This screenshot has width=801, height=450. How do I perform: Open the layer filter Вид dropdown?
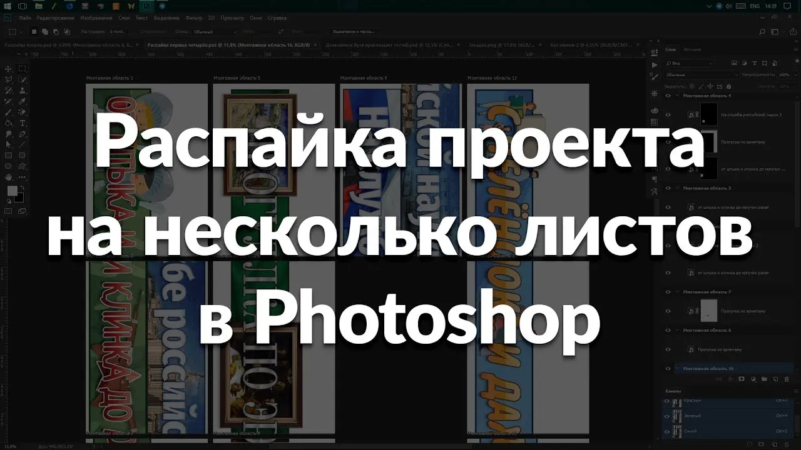[689, 63]
